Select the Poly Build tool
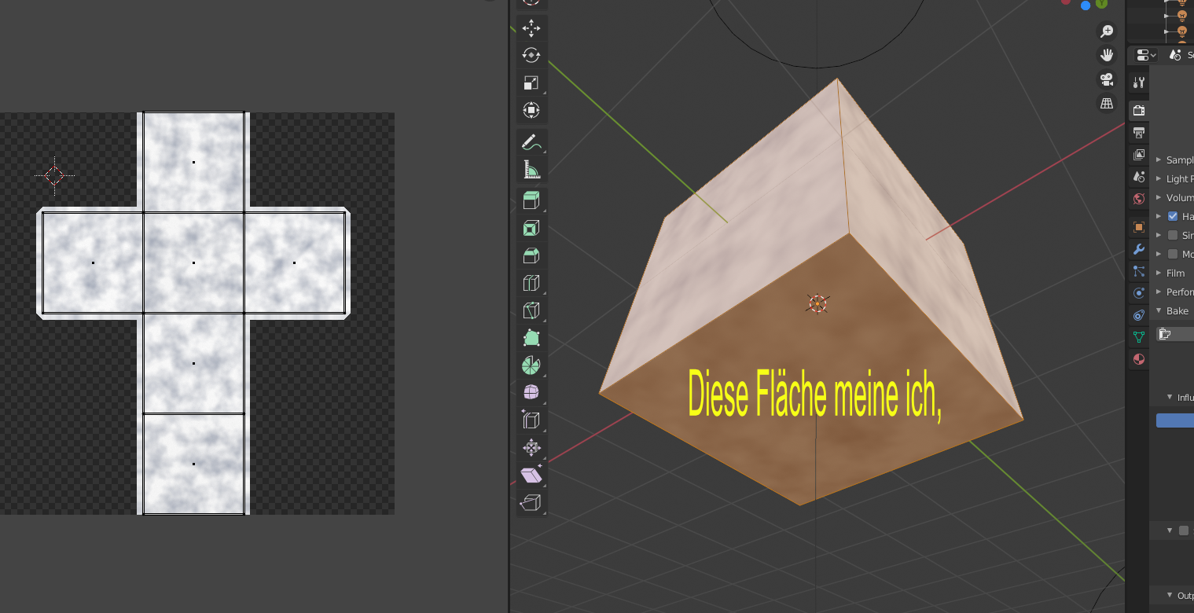 531,338
